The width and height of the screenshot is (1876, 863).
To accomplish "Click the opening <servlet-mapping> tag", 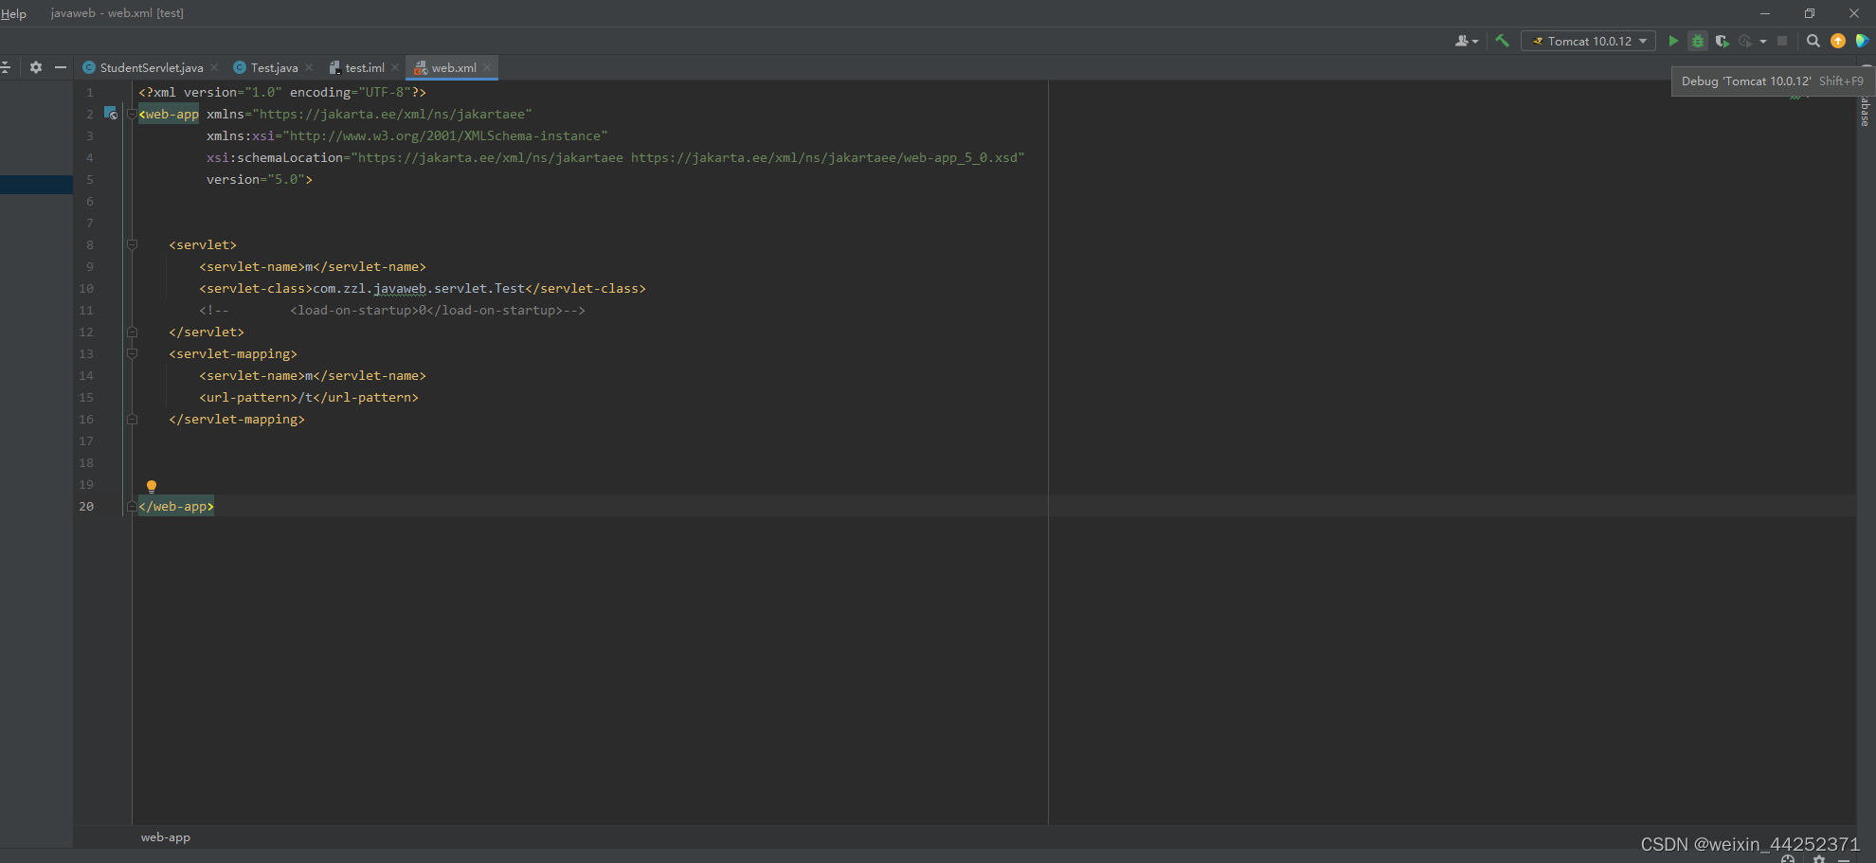I will pyautogui.click(x=233, y=353).
